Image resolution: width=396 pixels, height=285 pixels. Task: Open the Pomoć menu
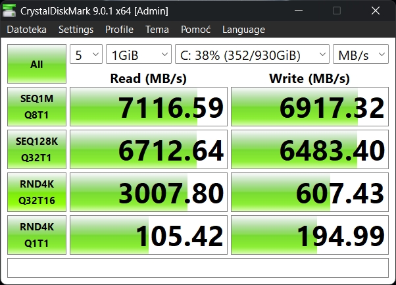(x=196, y=30)
